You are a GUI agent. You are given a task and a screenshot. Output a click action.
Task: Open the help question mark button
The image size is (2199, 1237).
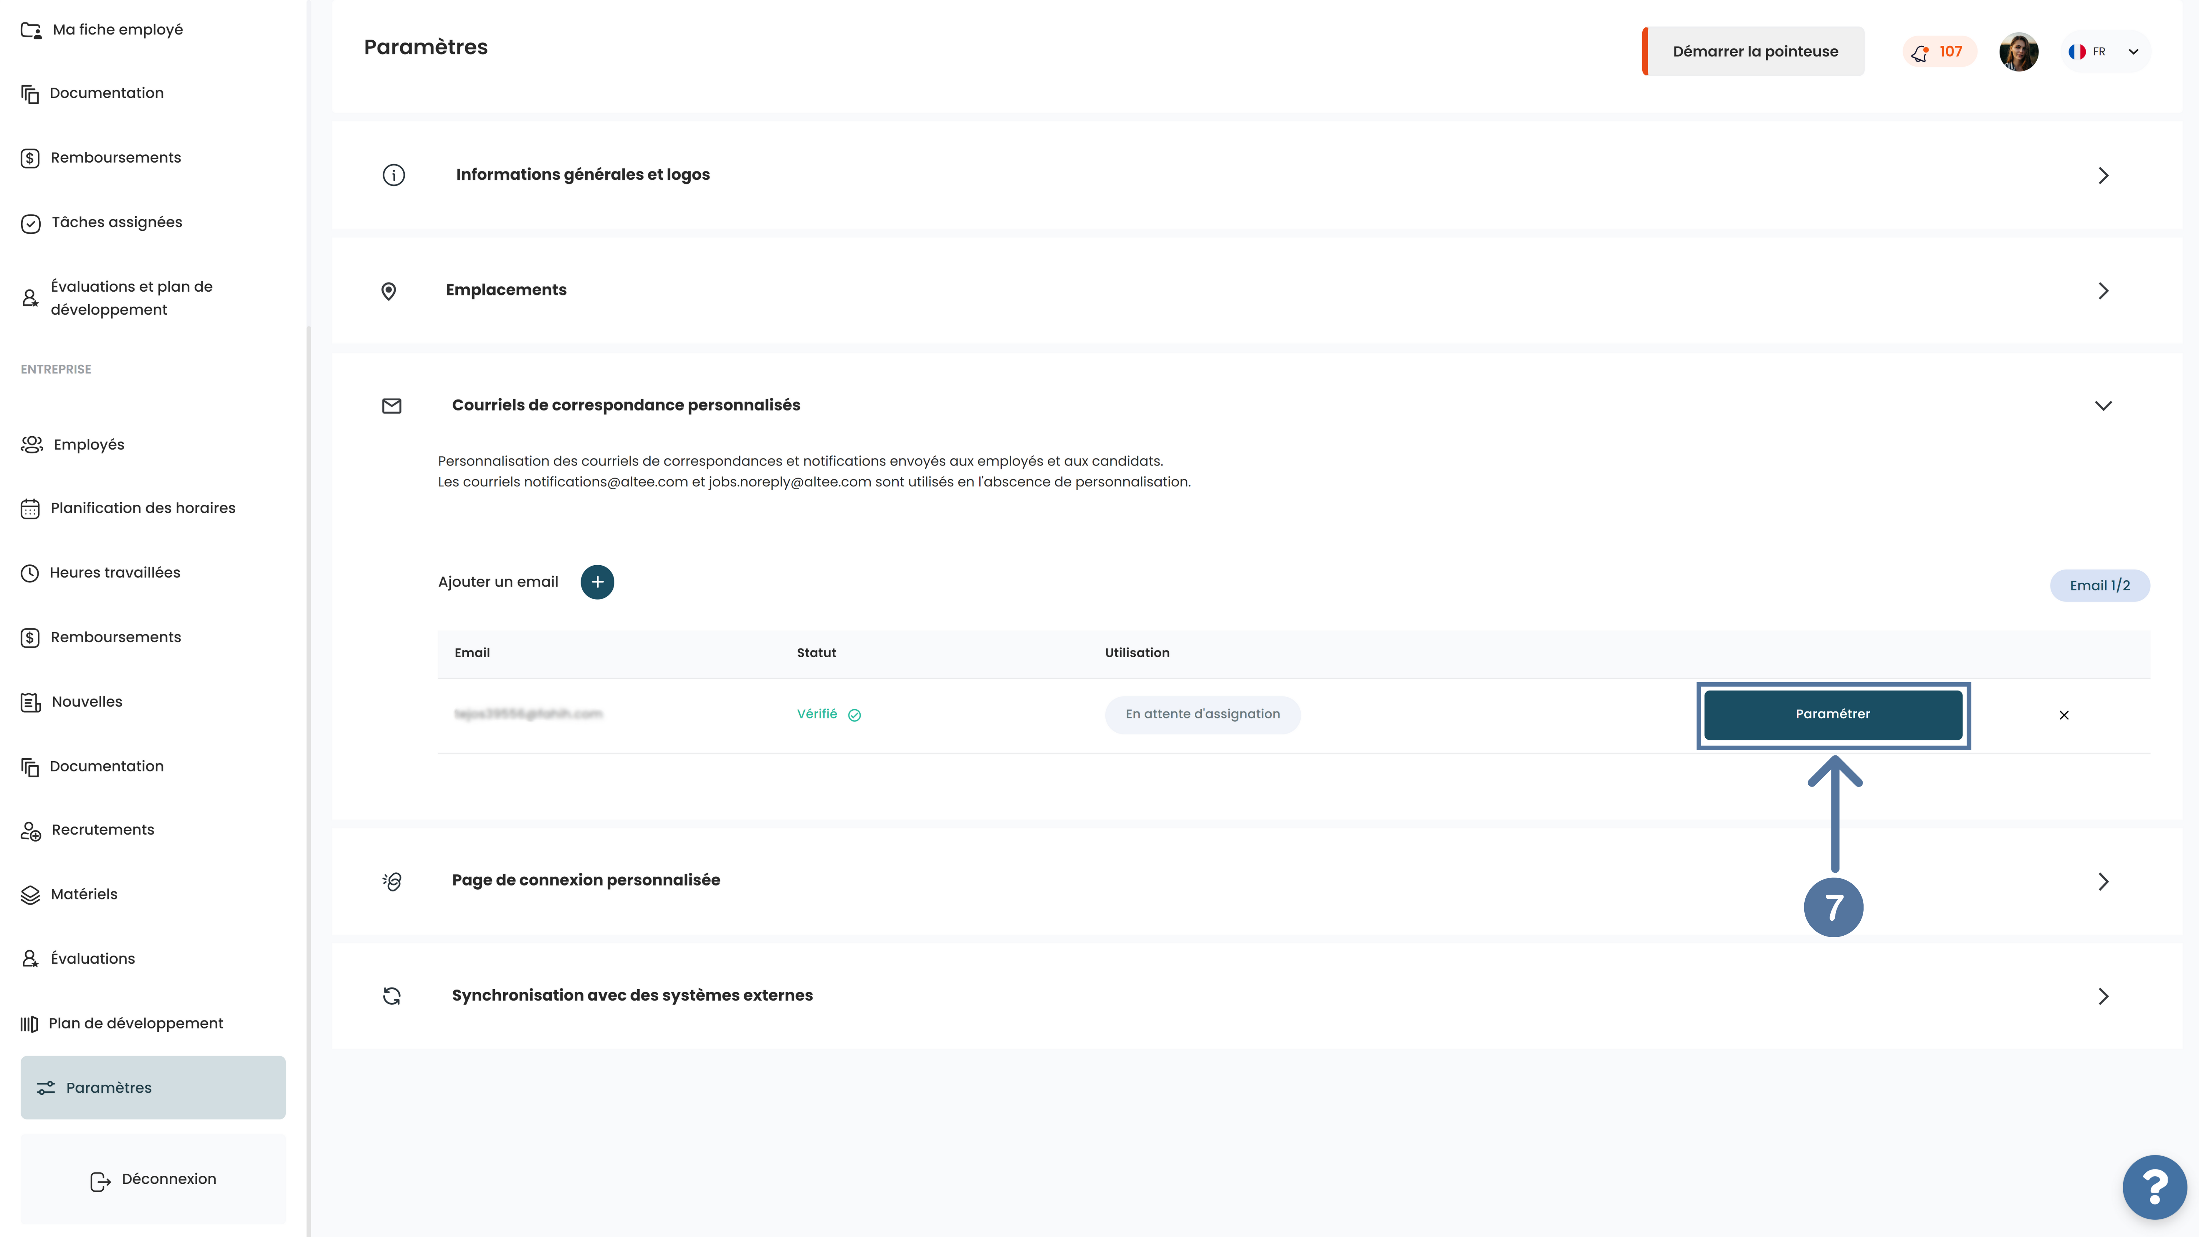[2155, 1187]
